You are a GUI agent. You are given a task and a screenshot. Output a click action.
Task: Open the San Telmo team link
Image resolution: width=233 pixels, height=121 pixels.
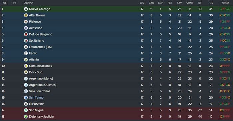tap(36, 97)
